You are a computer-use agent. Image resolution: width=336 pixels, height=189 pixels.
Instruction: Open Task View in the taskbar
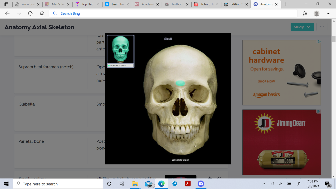point(122,184)
